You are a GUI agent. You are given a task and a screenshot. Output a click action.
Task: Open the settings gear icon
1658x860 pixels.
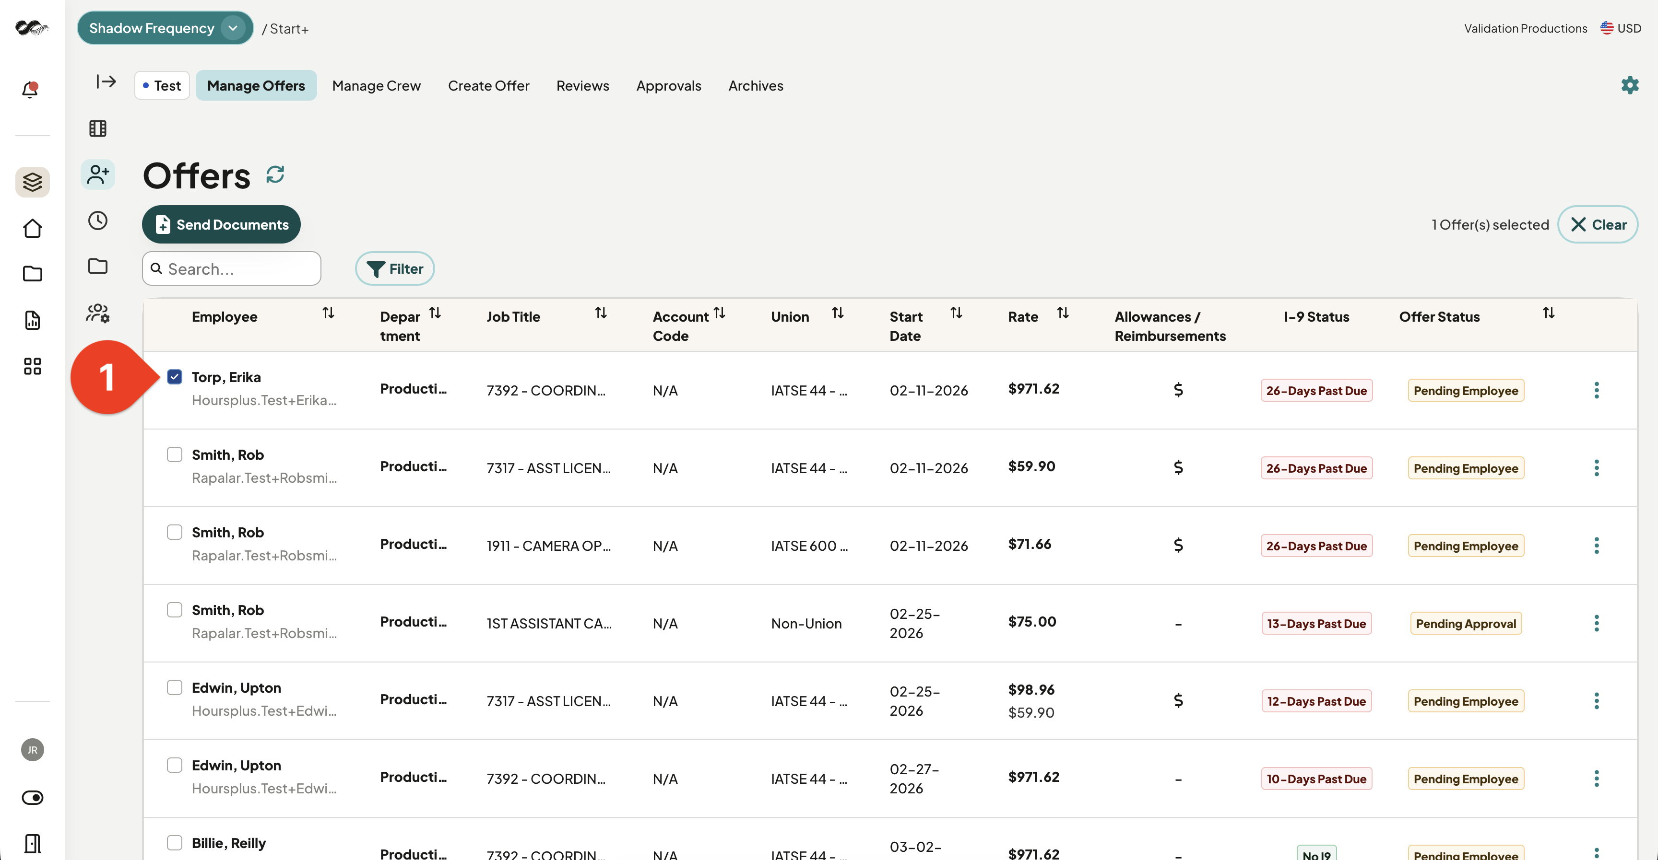pos(1629,85)
